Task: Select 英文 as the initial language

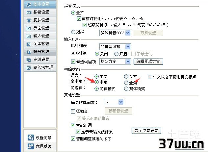Action: click(126, 77)
